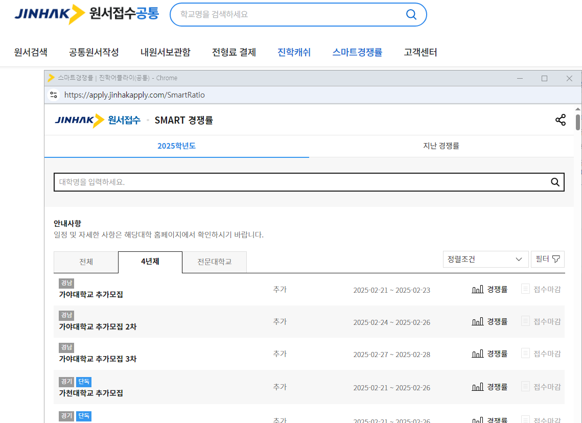
Task: Select the 전문대학교 tab
Action: [x=215, y=262]
